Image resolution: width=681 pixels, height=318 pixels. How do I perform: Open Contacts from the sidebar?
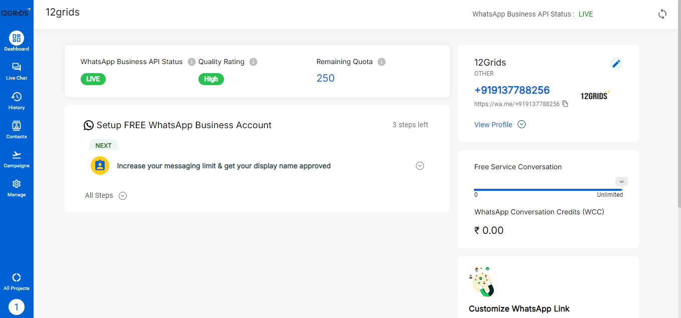(17, 130)
